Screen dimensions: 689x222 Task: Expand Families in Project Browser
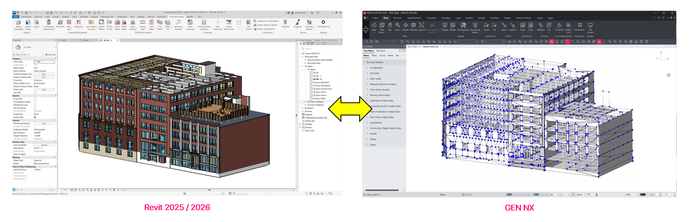[x=300, y=124]
